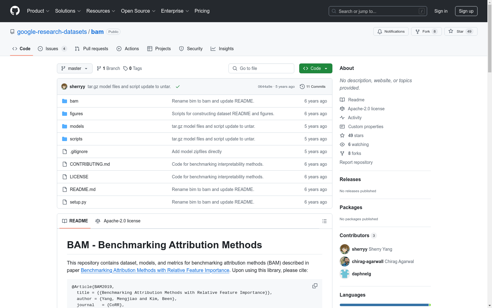Expand the Open Source menu
Image resolution: width=492 pixels, height=308 pixels.
pos(138,11)
